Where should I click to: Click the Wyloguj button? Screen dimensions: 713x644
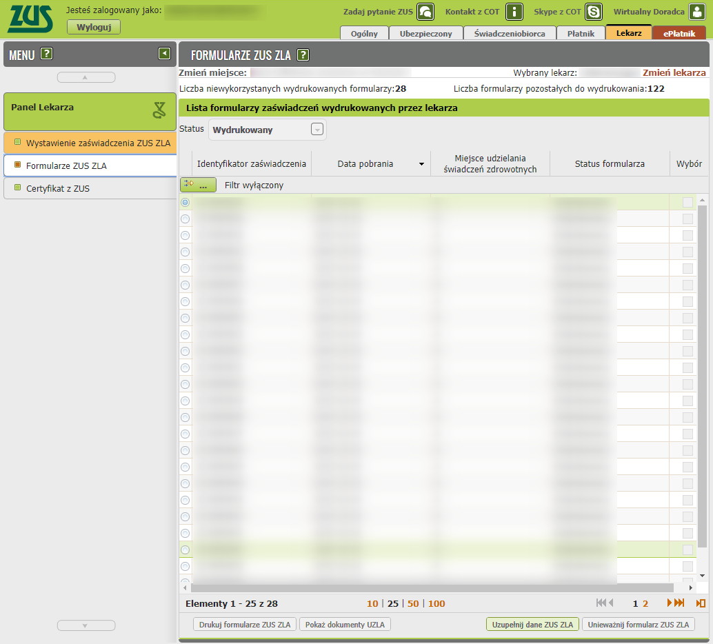pos(94,27)
